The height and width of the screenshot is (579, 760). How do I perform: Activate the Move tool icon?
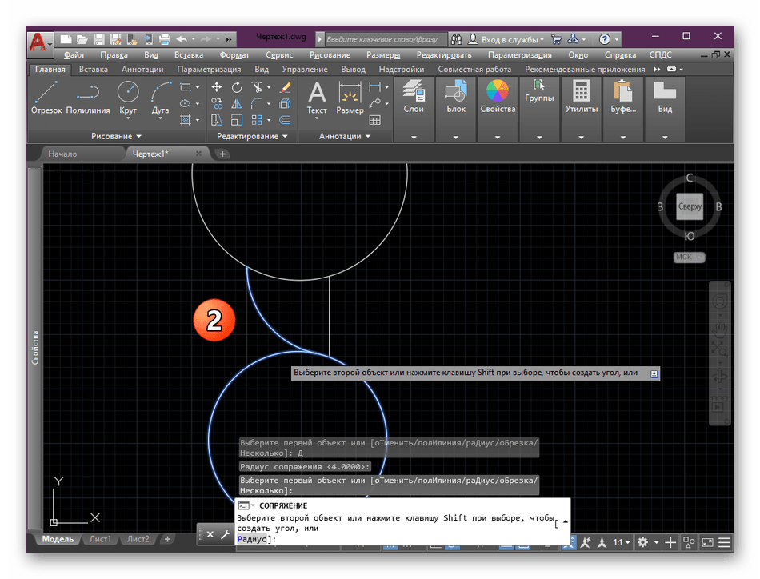[x=217, y=87]
